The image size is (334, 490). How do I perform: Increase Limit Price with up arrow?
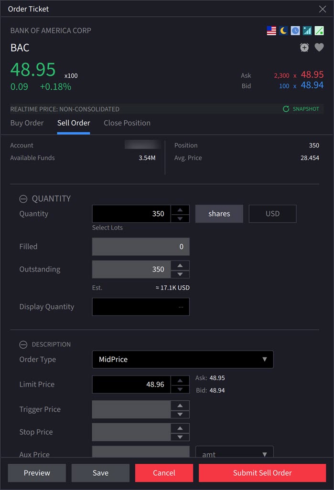point(180,380)
